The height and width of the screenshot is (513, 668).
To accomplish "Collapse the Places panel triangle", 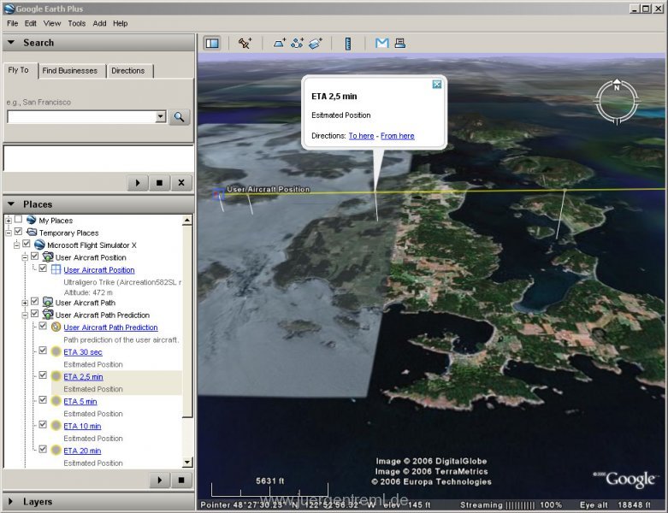I will pos(11,204).
